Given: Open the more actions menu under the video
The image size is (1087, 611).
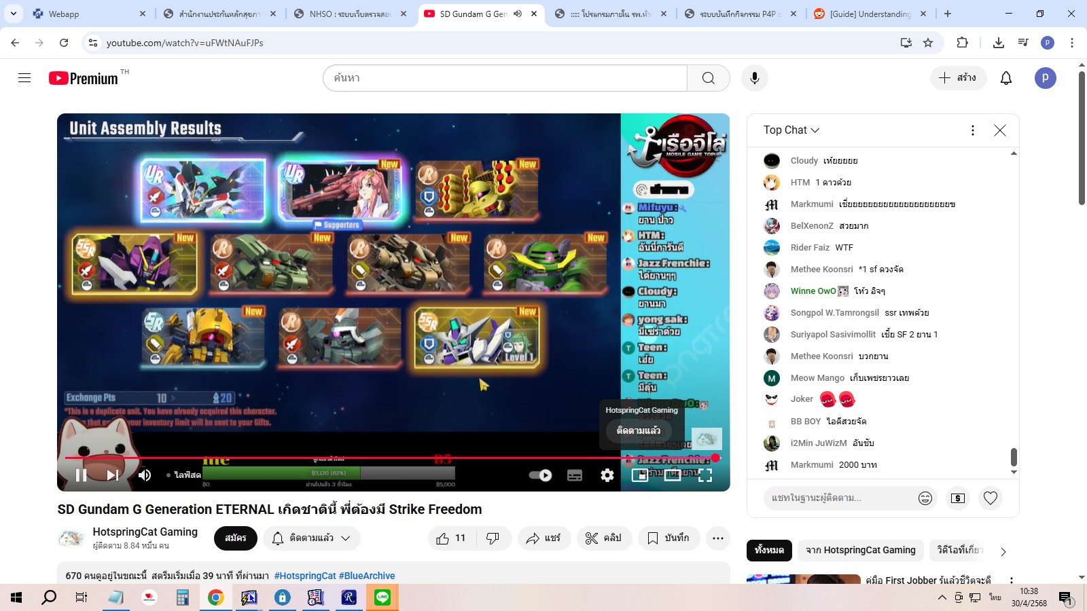Looking at the screenshot, I should tap(718, 538).
